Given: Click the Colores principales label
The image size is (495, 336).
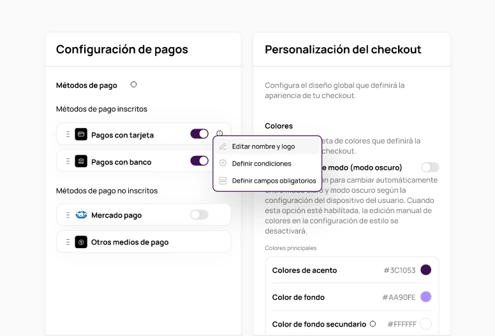Looking at the screenshot, I should [x=290, y=248].
